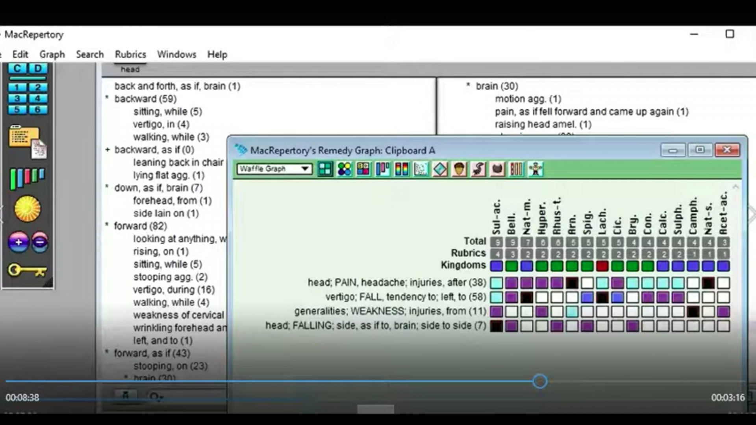This screenshot has width=756, height=425.
Task: Choose the blue and pink bar graph icon
Action: tap(382, 169)
